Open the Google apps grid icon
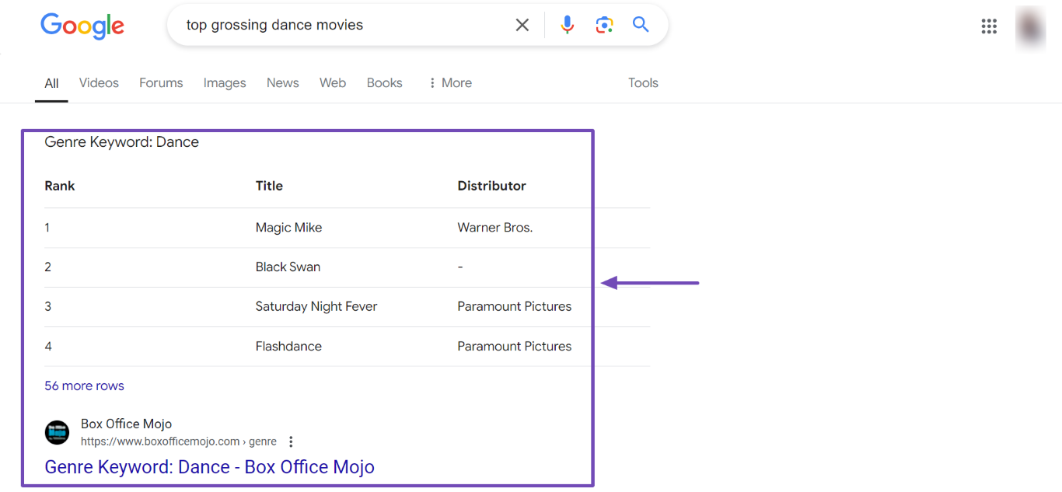The image size is (1062, 492). click(989, 26)
